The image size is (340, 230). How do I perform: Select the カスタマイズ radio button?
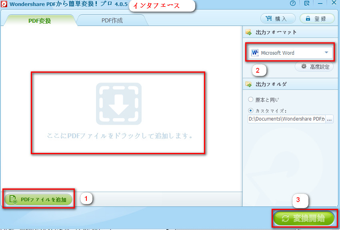(251, 111)
